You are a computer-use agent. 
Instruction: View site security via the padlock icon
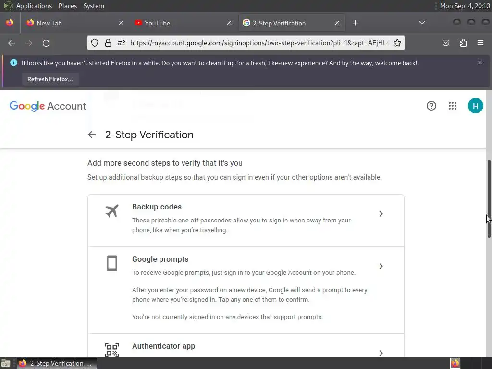(108, 43)
